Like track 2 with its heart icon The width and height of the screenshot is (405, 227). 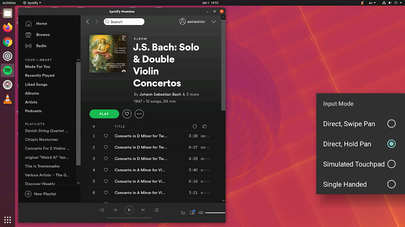(x=106, y=147)
